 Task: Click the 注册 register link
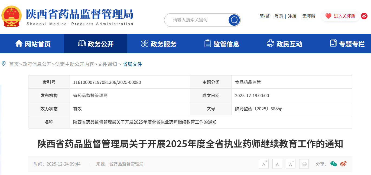tap(292, 16)
